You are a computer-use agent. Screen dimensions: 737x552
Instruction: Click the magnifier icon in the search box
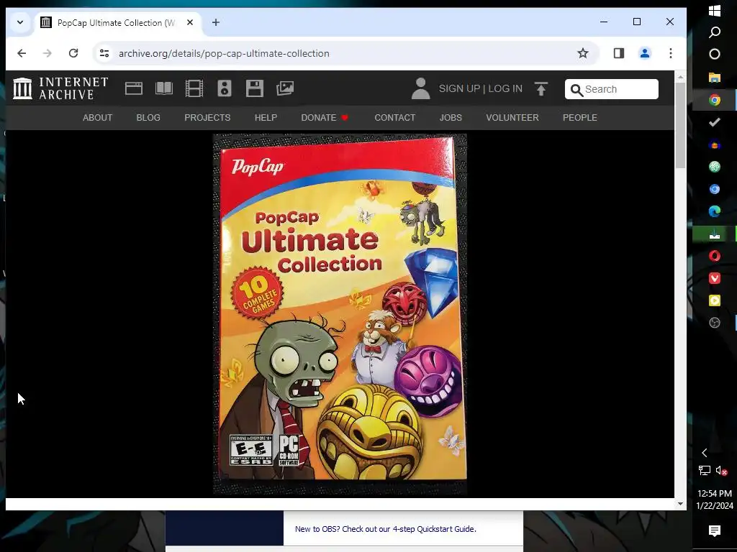coord(577,89)
